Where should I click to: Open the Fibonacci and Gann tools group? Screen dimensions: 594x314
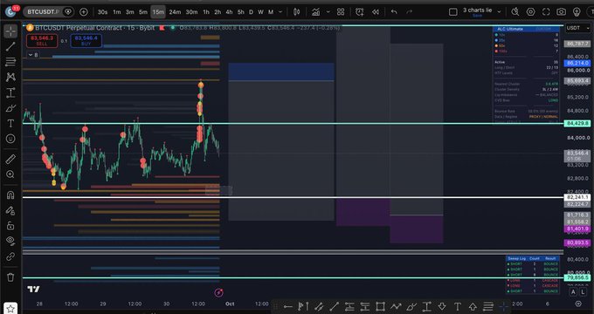pyautogui.click(x=10, y=62)
